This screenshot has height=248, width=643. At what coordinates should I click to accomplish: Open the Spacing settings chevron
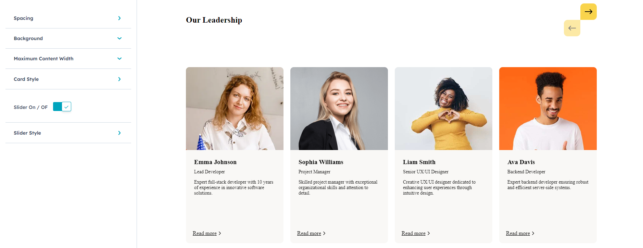(x=119, y=18)
